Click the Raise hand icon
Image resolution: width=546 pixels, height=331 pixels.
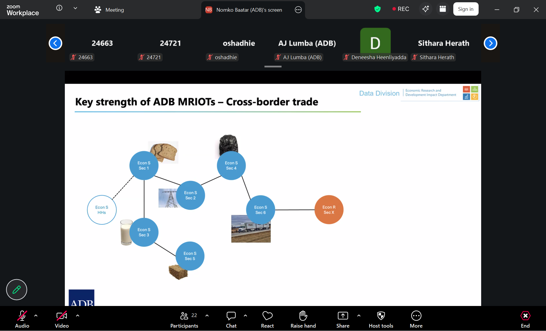pyautogui.click(x=303, y=316)
